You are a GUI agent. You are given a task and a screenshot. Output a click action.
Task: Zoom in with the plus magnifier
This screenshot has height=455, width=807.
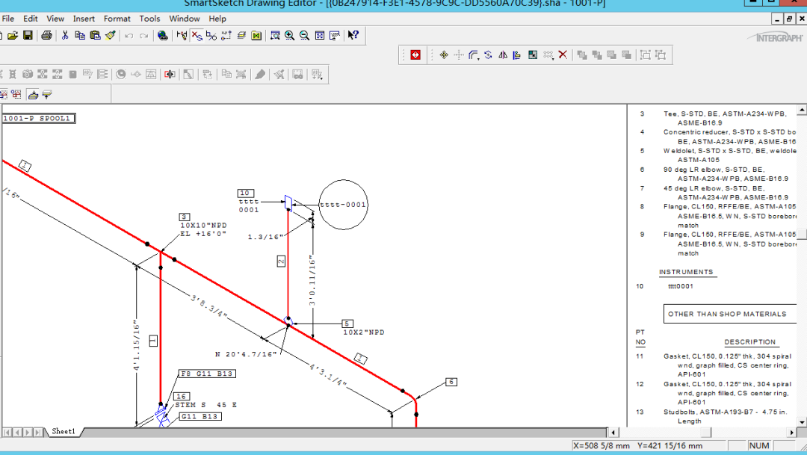tap(290, 35)
